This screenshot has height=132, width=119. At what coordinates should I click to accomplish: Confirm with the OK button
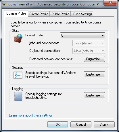[x=57, y=124]
